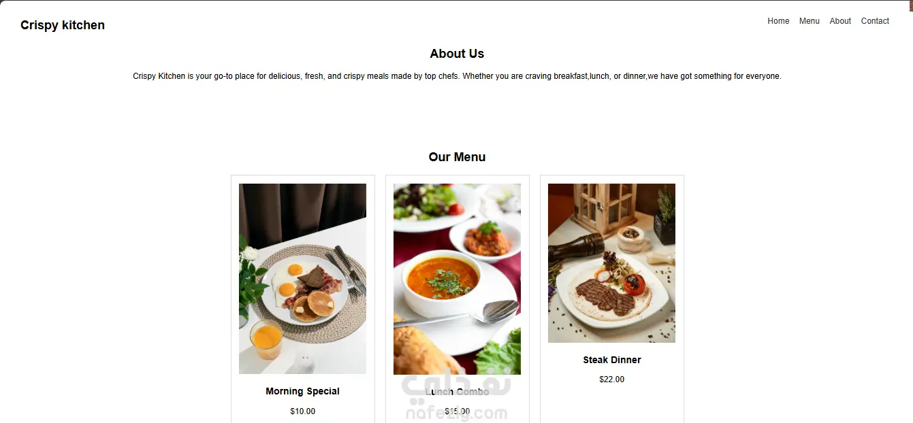Viewport: 913px width, 423px height.
Task: Open the Menu navigation link
Action: 810,21
